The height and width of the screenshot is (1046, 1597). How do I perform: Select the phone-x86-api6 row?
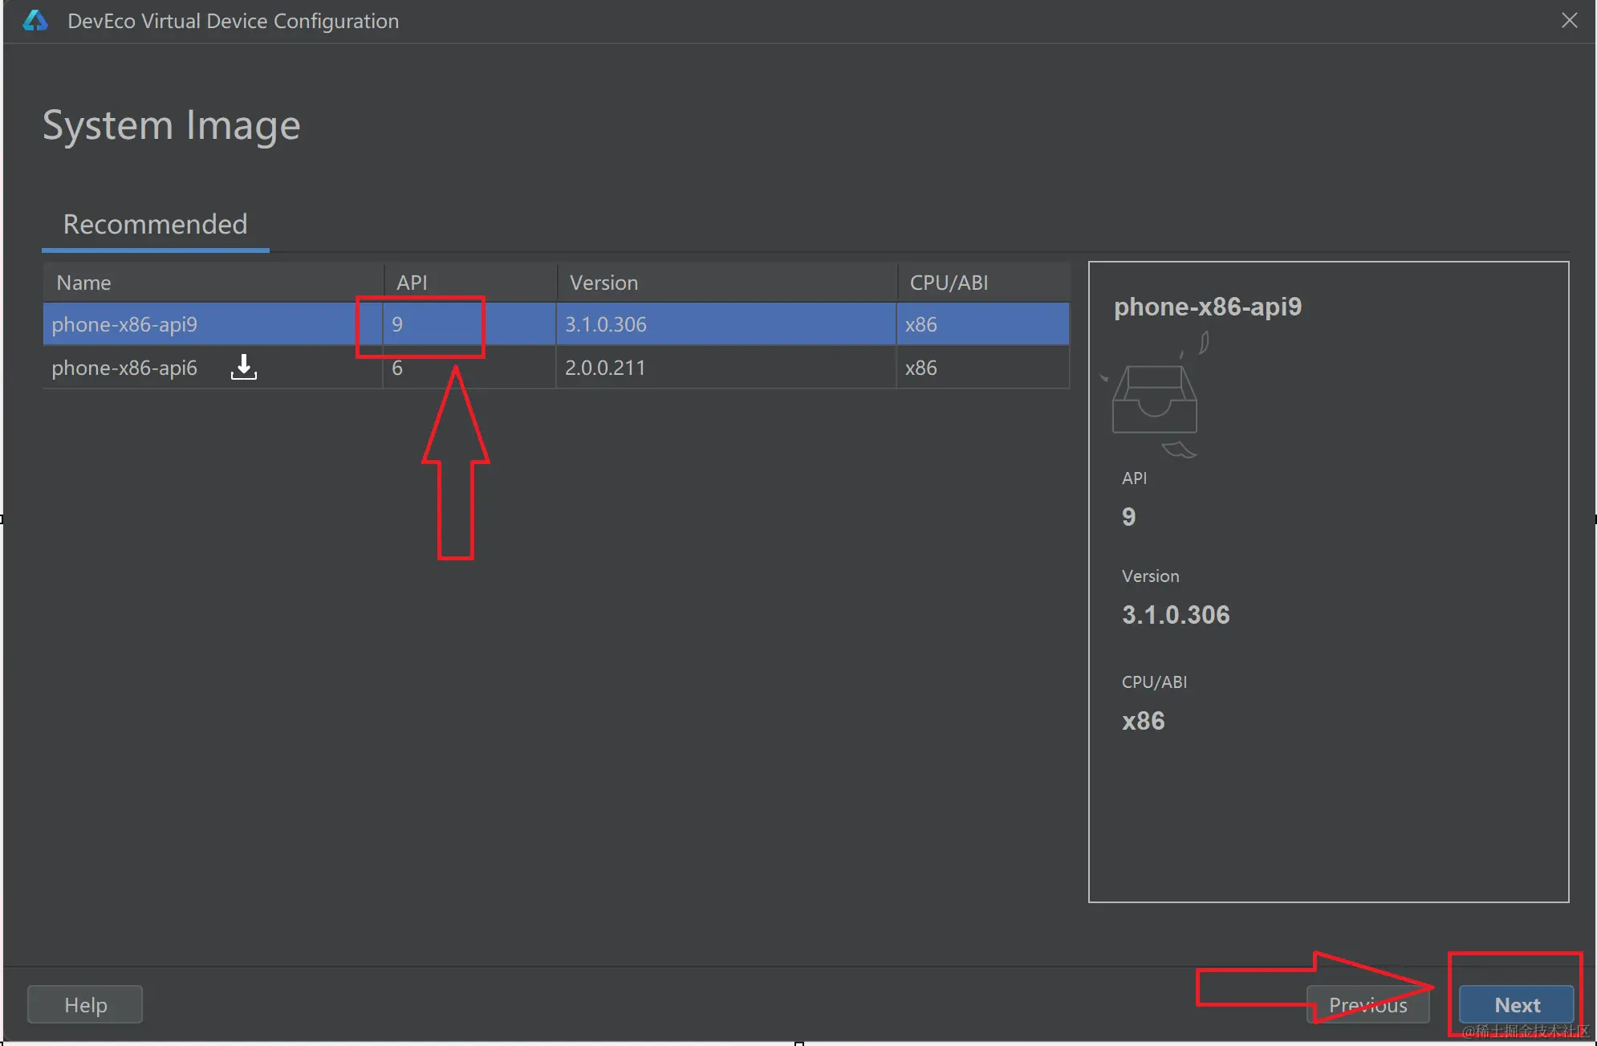click(x=124, y=368)
